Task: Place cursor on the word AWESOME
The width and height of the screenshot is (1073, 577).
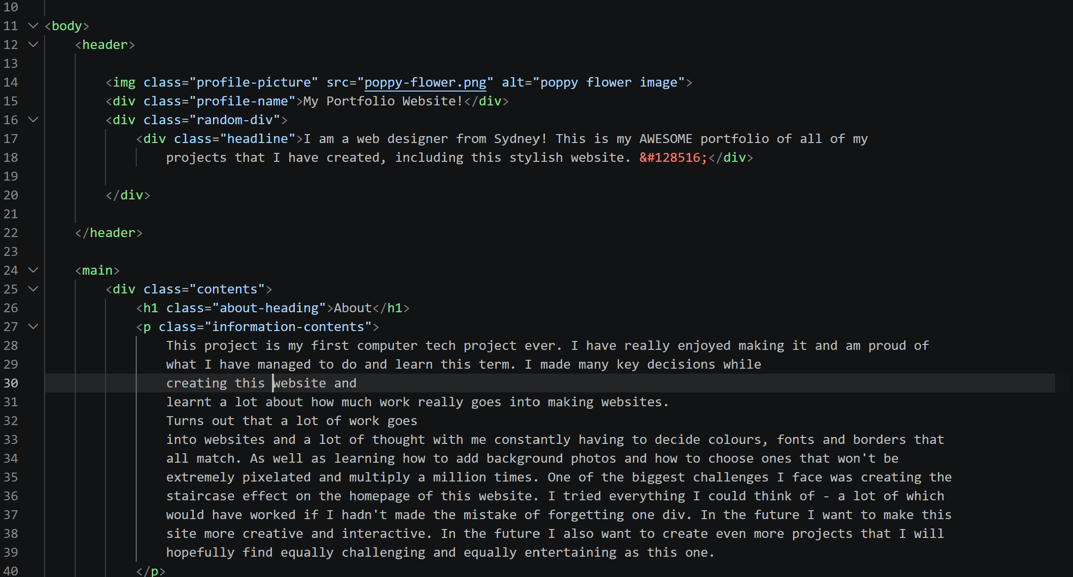Action: tap(665, 139)
